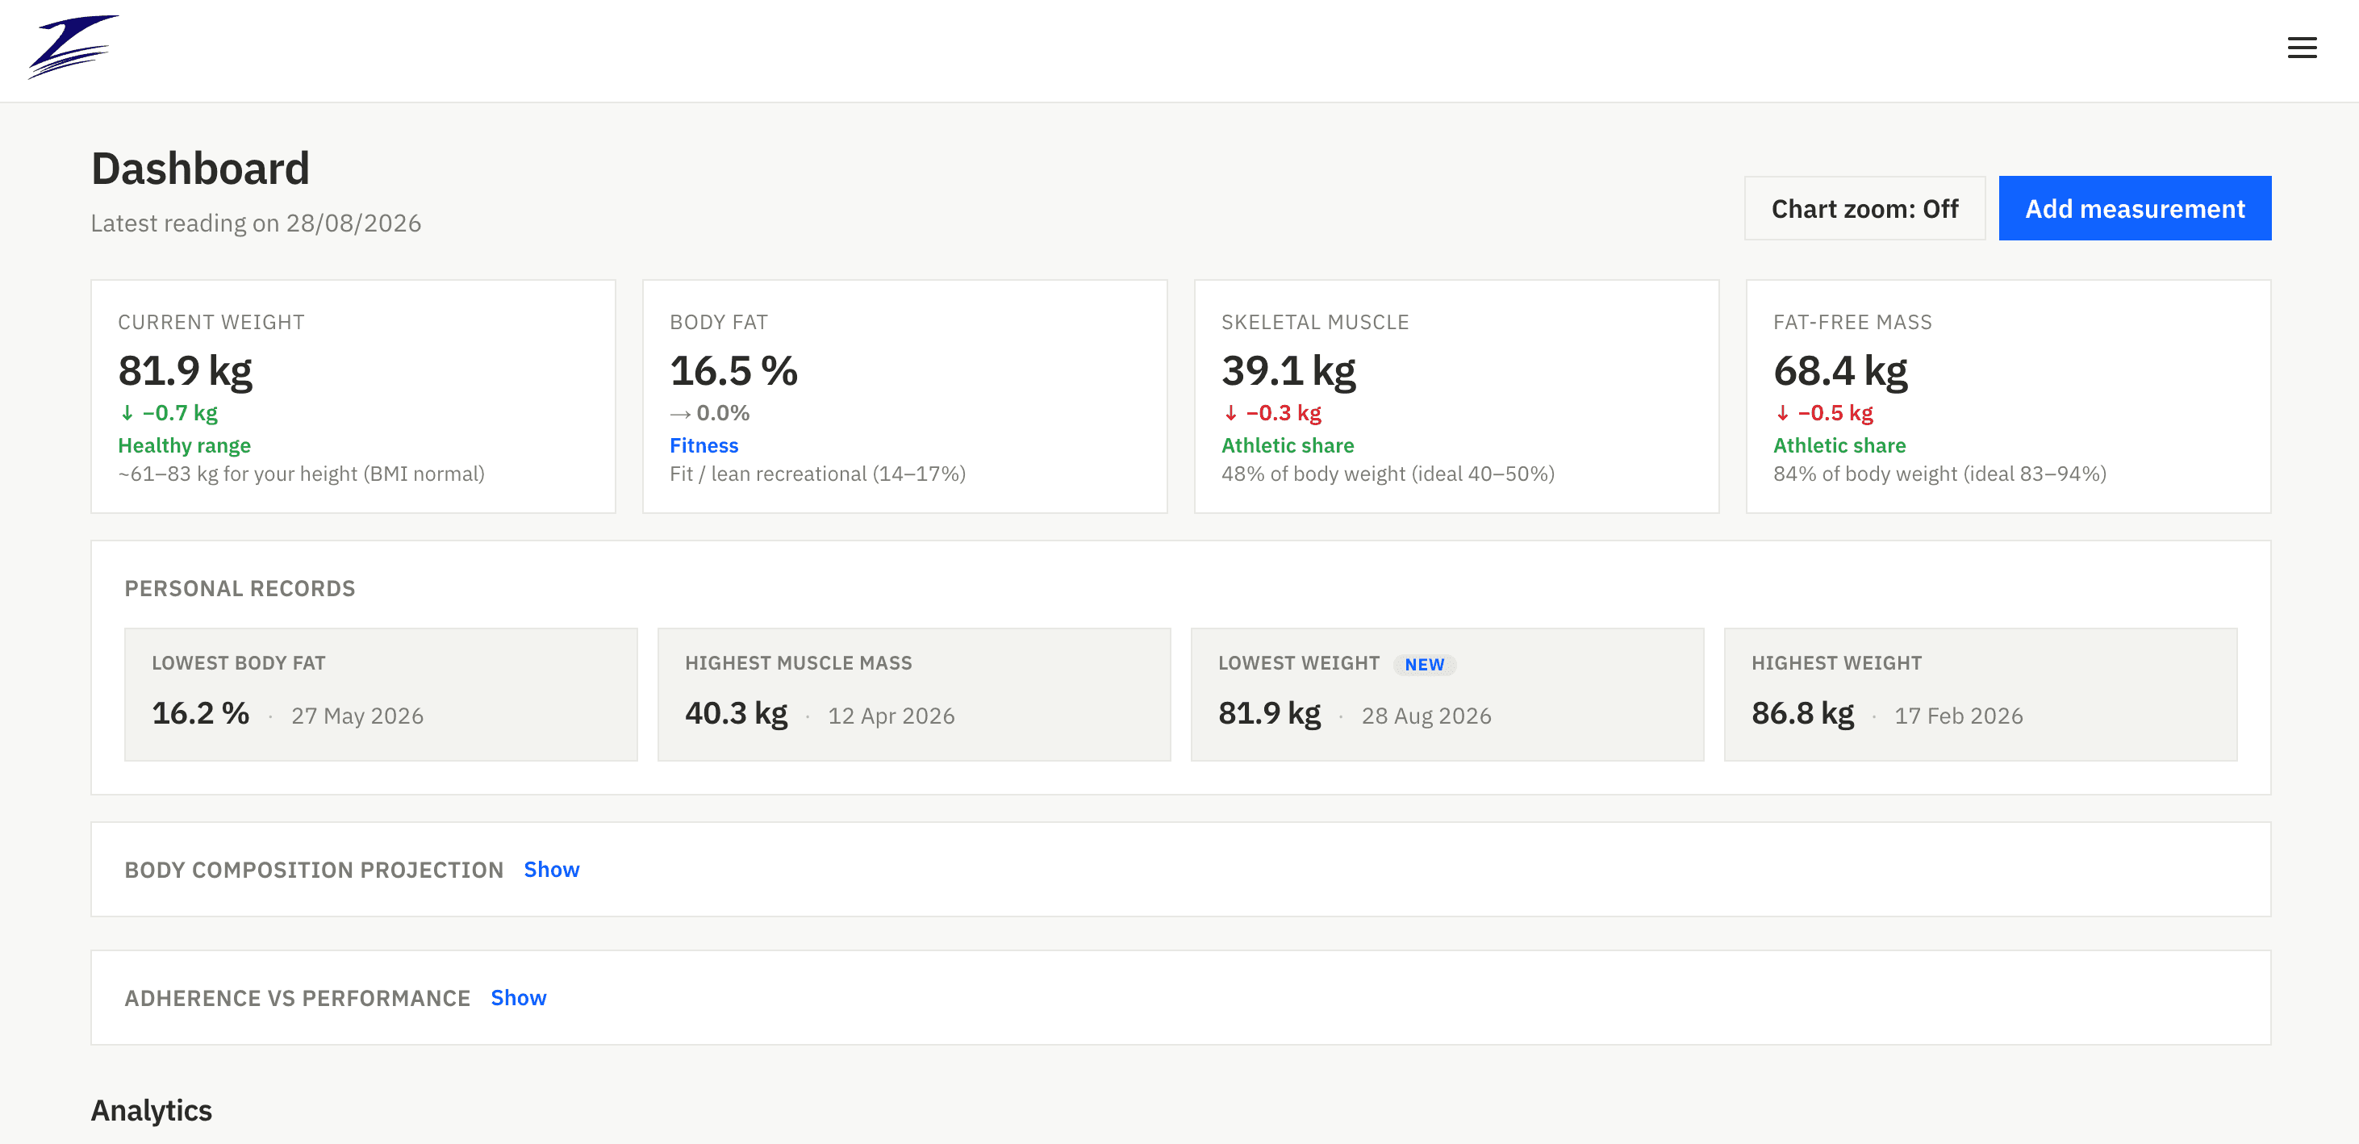Click the Fat-Free Mass 68.4 kg value
This screenshot has width=2359, height=1144.
tap(1839, 370)
